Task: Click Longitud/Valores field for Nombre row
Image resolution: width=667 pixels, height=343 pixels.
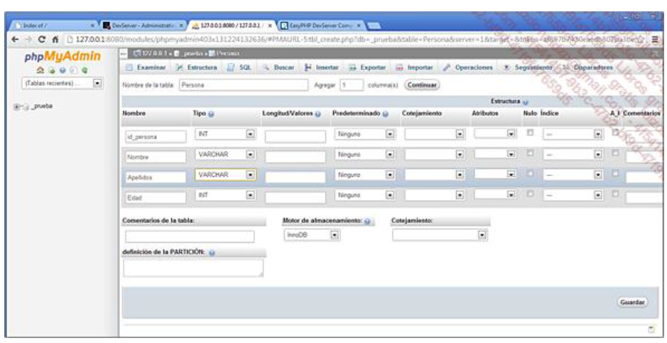Action: tap(295, 157)
